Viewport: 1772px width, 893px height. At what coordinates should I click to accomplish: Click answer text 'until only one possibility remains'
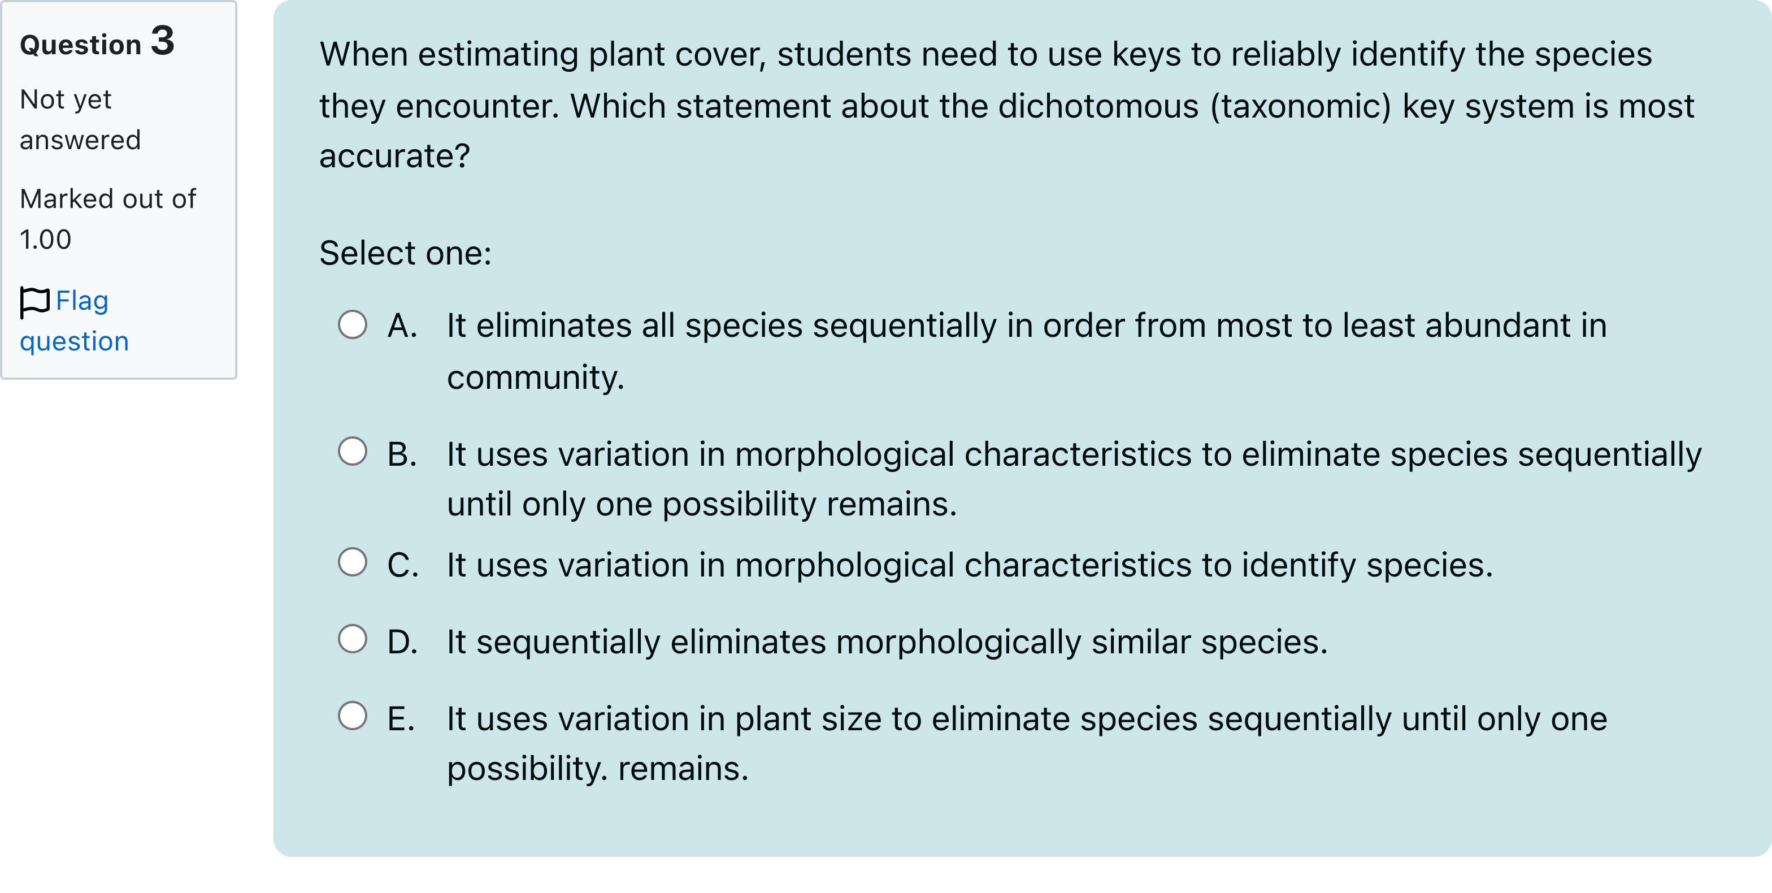702,504
